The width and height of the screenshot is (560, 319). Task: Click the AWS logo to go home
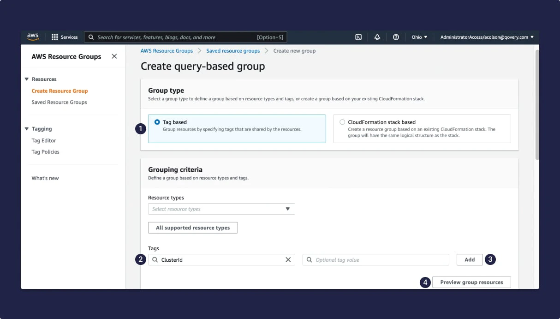[x=32, y=36]
